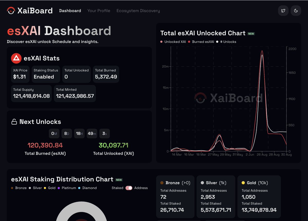Click the XaiBoard logo icon
This screenshot has width=308, height=221.
click(11, 10)
